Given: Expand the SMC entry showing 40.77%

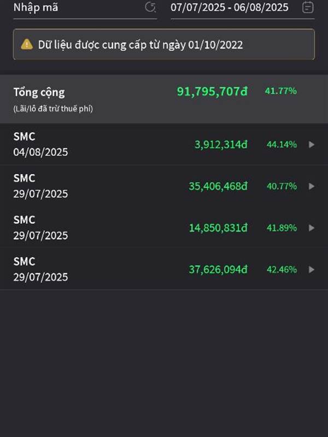Looking at the screenshot, I should point(312,186).
